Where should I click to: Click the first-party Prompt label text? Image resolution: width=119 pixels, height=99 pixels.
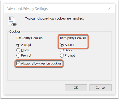coord(26,56)
